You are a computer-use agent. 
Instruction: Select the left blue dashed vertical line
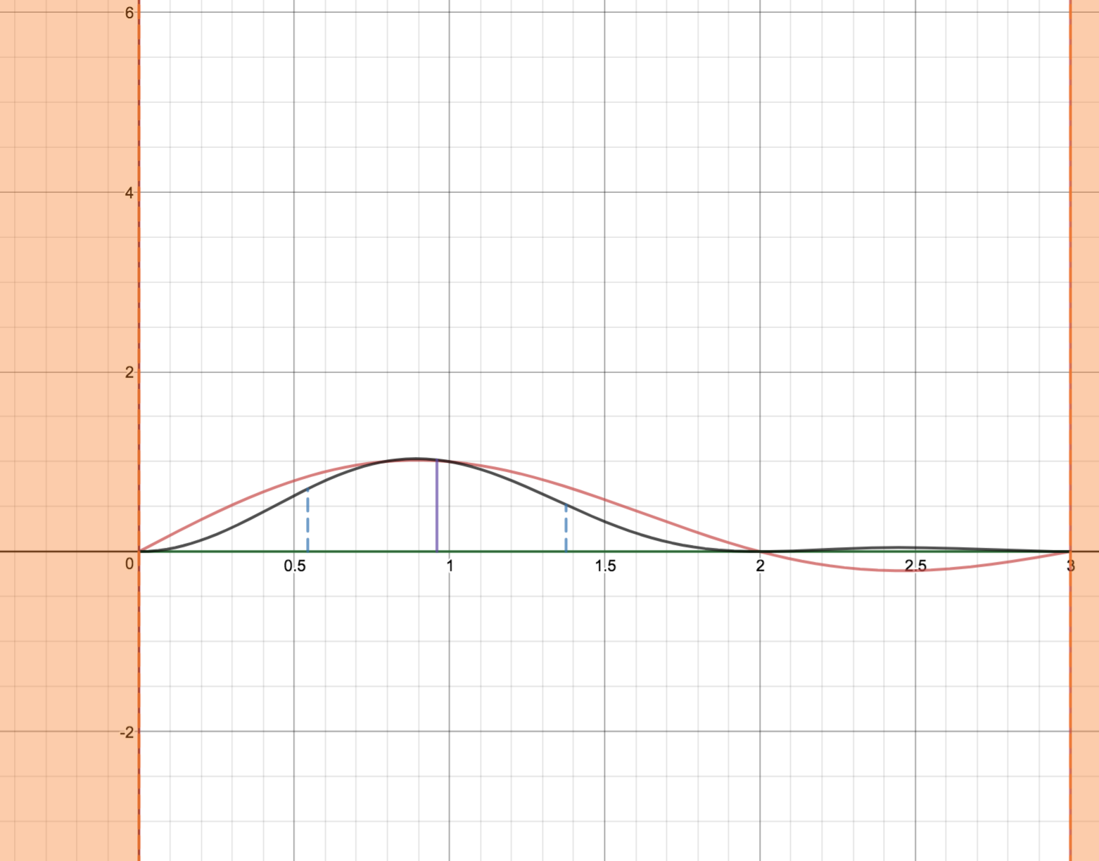click(307, 521)
